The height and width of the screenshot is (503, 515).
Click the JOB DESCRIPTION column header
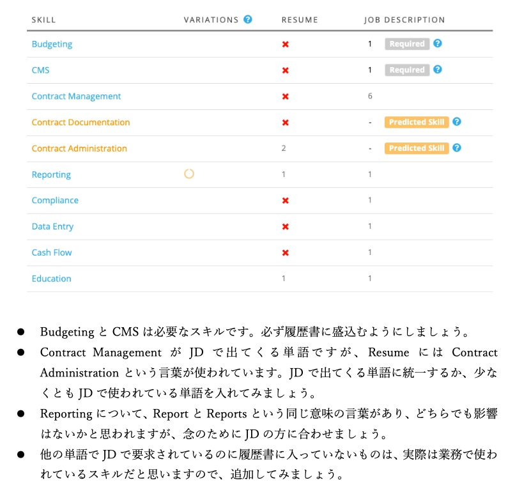click(x=404, y=20)
